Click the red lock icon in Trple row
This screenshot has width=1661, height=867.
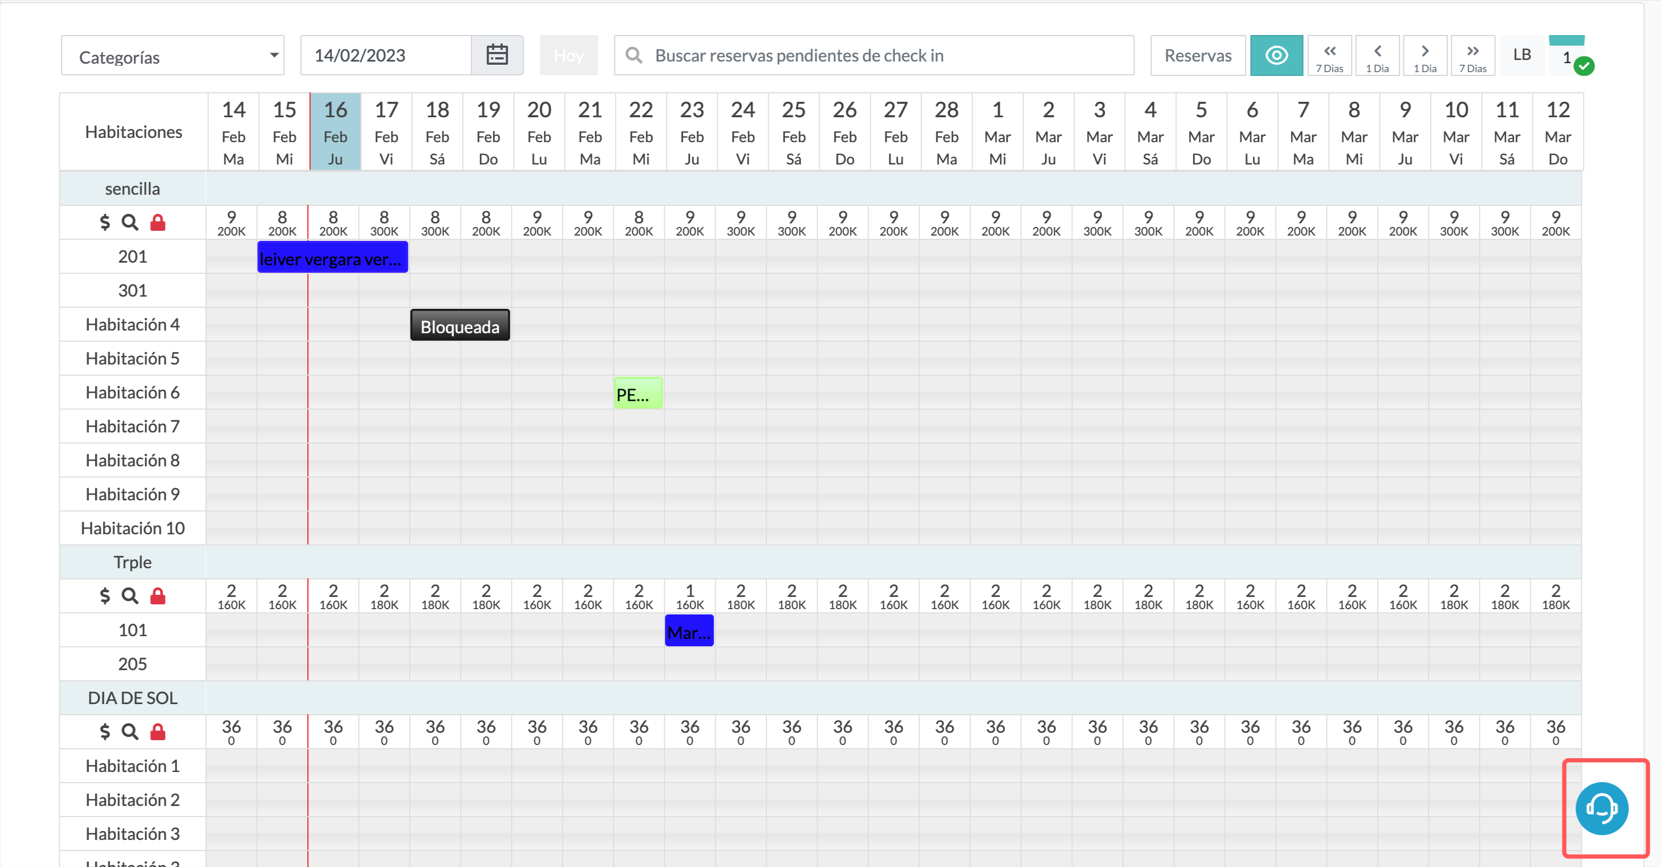click(158, 596)
